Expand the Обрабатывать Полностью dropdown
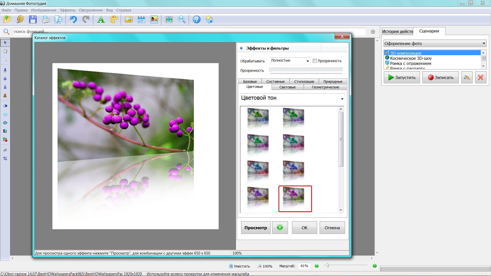491x276 pixels. click(307, 61)
